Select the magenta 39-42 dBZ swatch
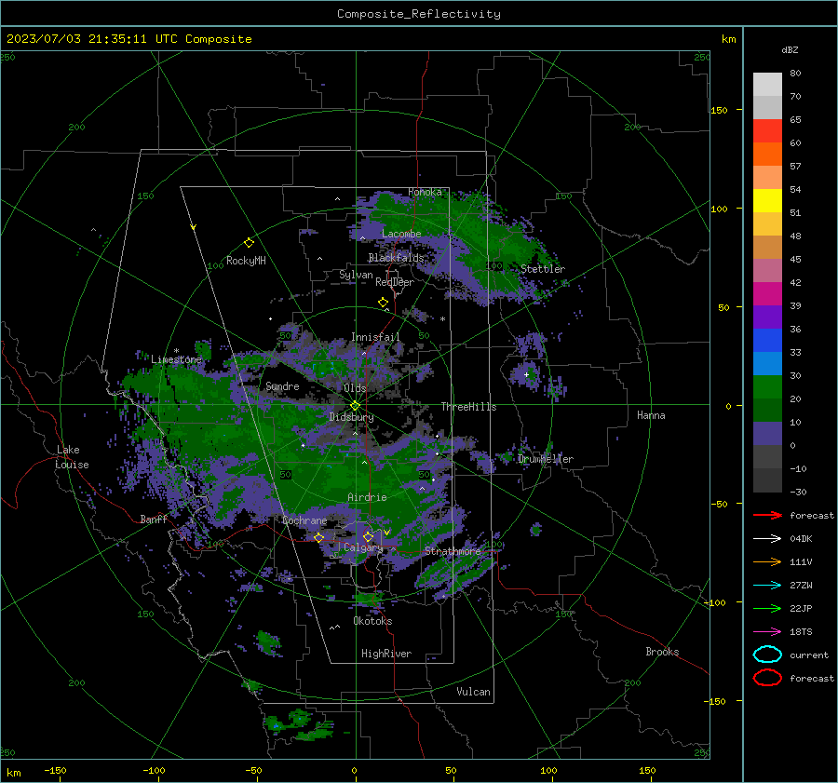Viewport: 838px width, 783px height. 767,294
